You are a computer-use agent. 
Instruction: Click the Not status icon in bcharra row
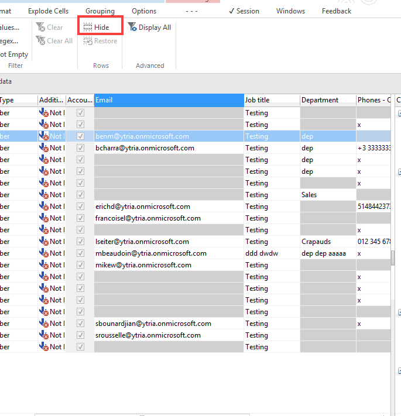[44, 148]
